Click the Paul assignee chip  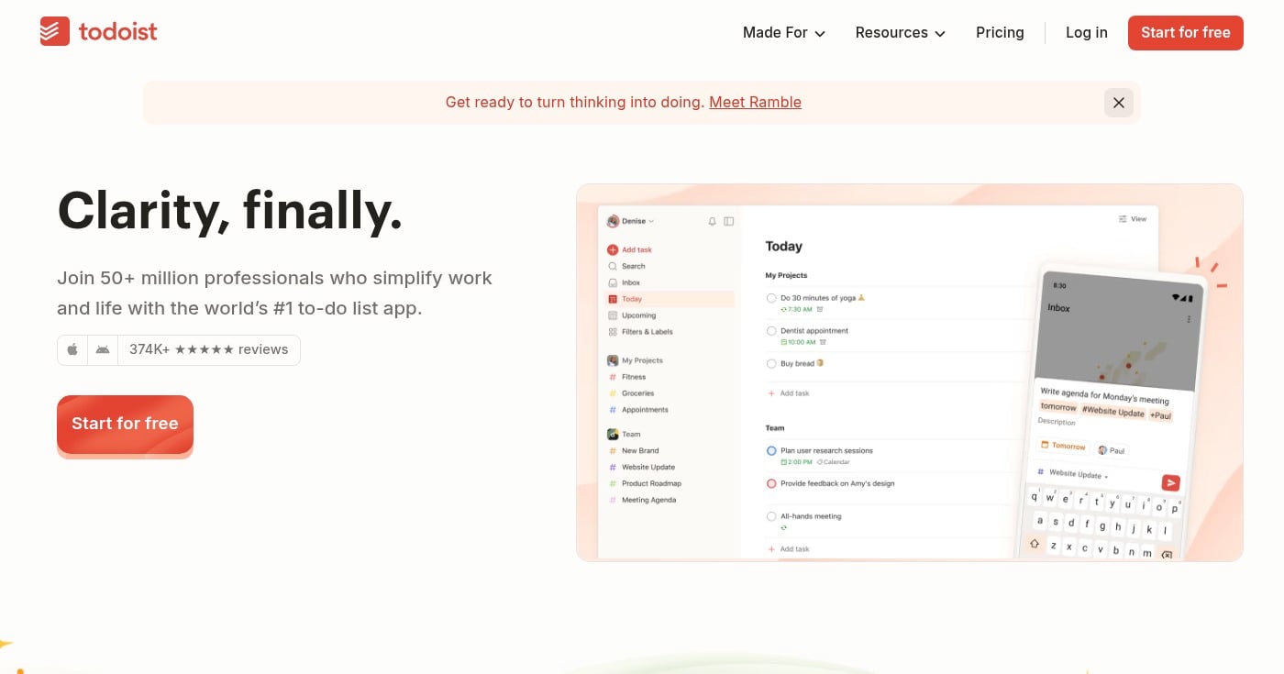point(1112,450)
